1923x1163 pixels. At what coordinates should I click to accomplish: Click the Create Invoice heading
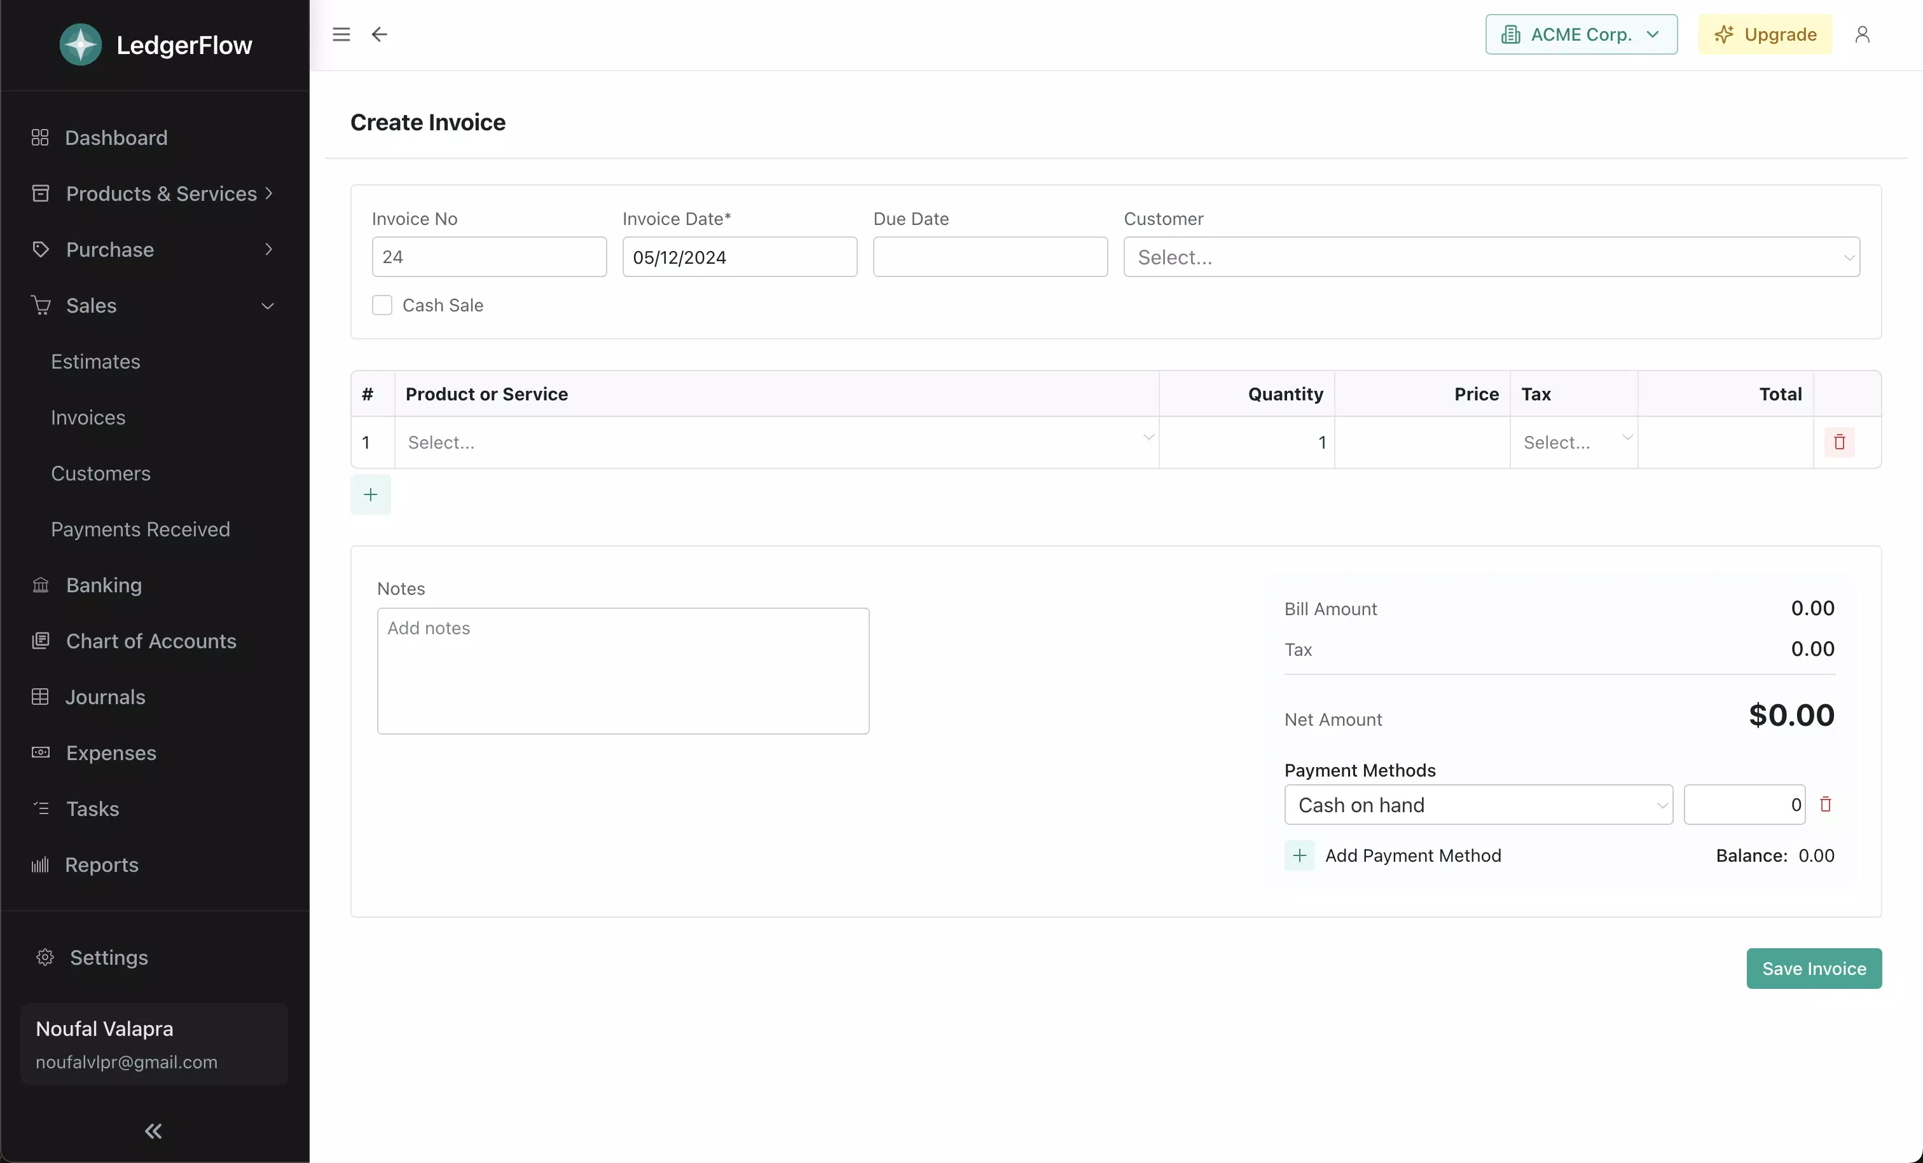[428, 121]
